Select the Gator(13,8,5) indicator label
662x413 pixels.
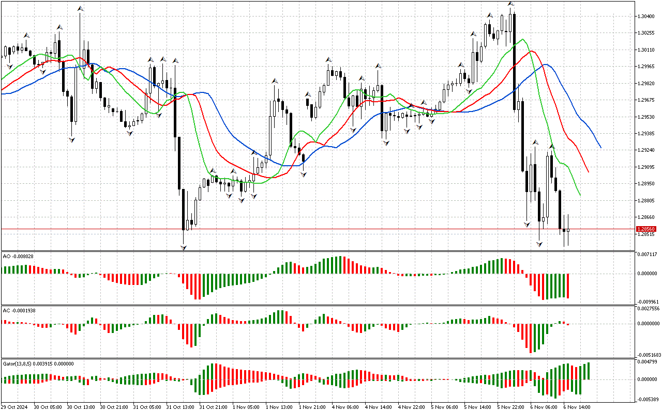coord(38,363)
